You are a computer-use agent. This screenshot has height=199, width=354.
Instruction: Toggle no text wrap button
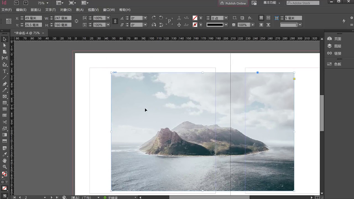tap(261, 18)
